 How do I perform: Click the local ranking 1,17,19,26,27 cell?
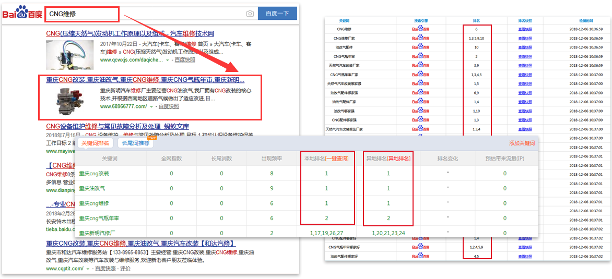[x=327, y=233]
